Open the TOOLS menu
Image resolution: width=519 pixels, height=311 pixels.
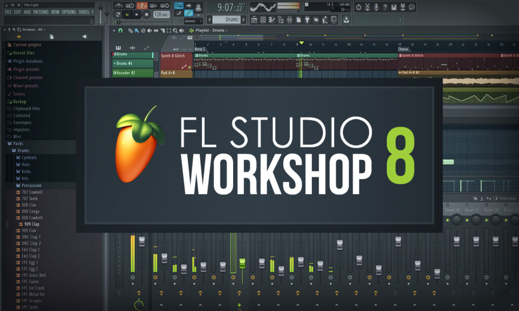pos(84,12)
